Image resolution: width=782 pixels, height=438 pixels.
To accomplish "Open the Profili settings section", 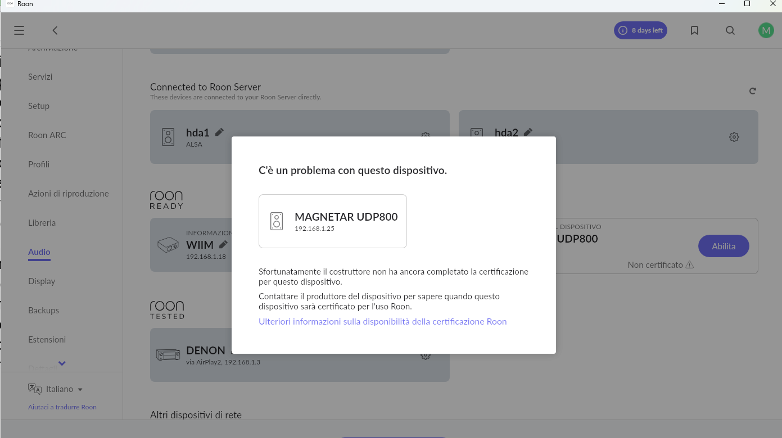I will [x=39, y=165].
